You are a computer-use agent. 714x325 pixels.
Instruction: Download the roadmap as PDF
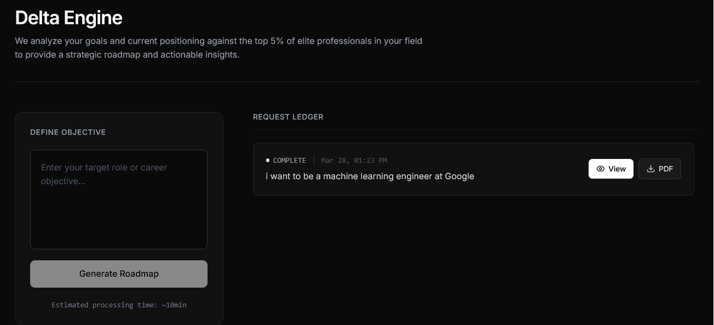pyautogui.click(x=660, y=169)
